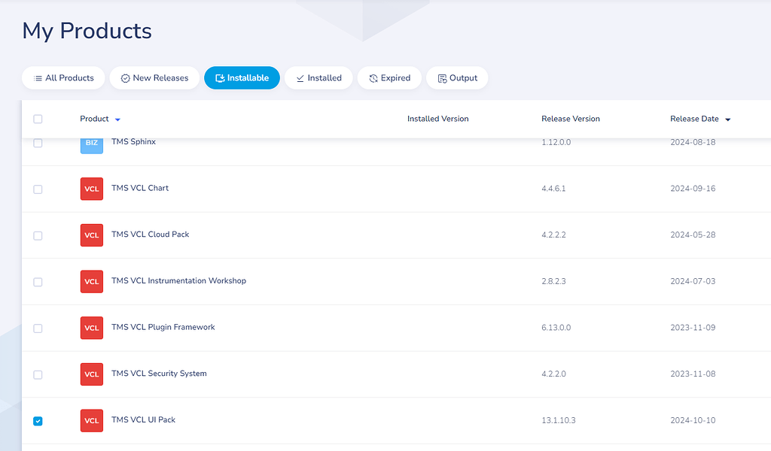Click the circle icon on New Releases filter

124,77
